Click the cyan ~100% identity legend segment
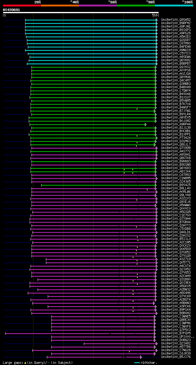 pos(174,5)
